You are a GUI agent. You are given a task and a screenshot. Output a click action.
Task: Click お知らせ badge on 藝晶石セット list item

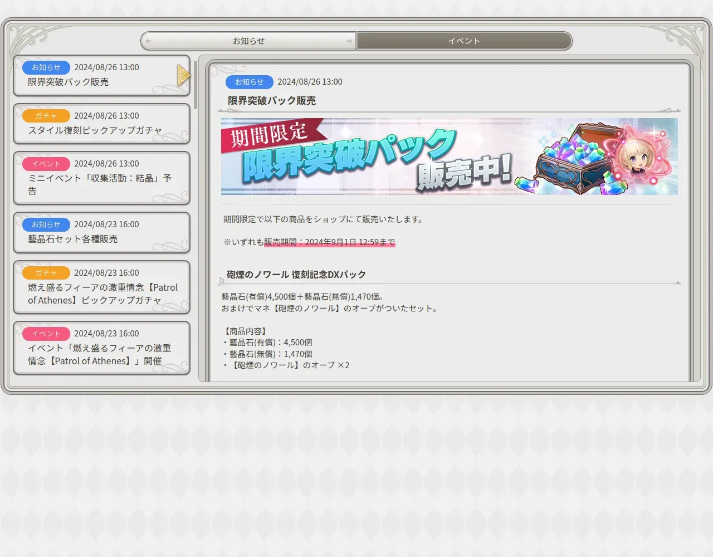point(46,224)
